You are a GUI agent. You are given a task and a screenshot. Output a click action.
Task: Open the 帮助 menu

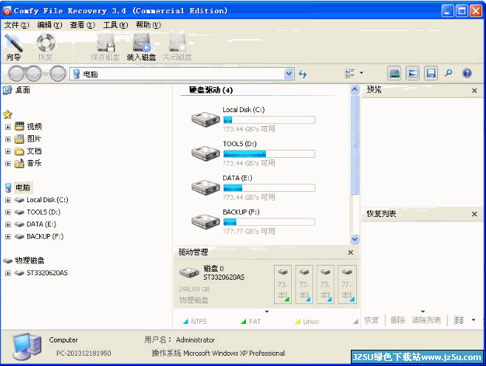coord(148,25)
